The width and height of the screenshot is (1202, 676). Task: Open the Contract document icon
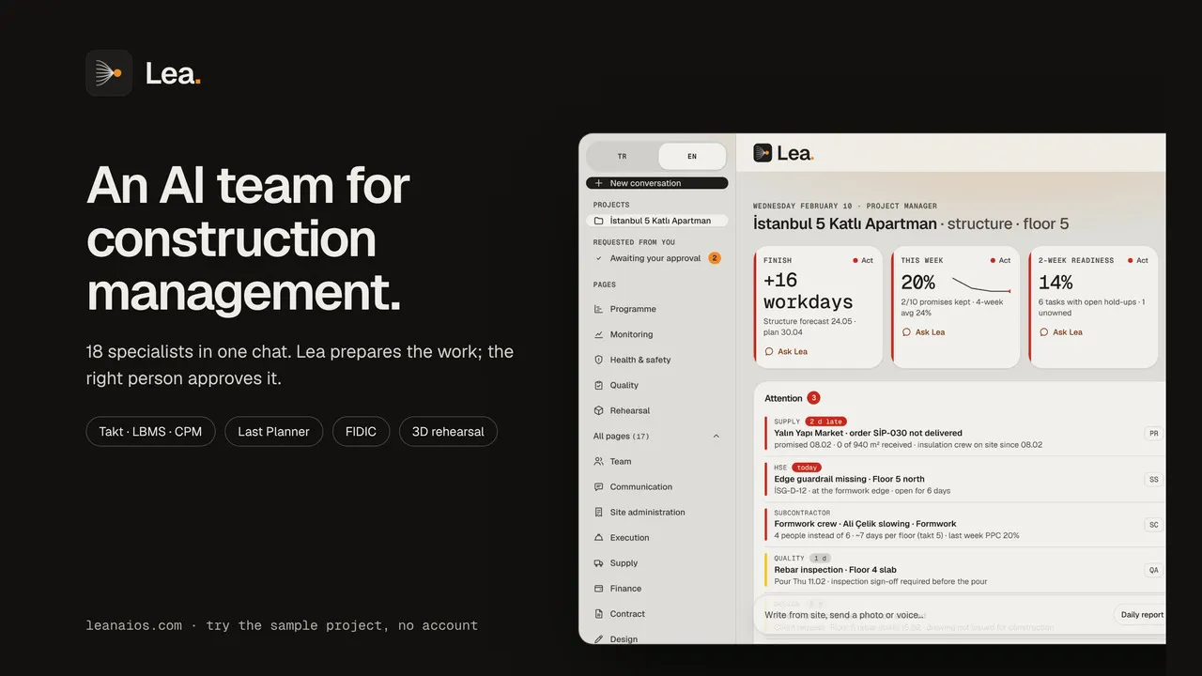point(599,613)
